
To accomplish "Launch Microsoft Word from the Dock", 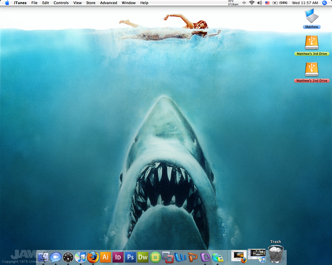I will [x=181, y=257].
